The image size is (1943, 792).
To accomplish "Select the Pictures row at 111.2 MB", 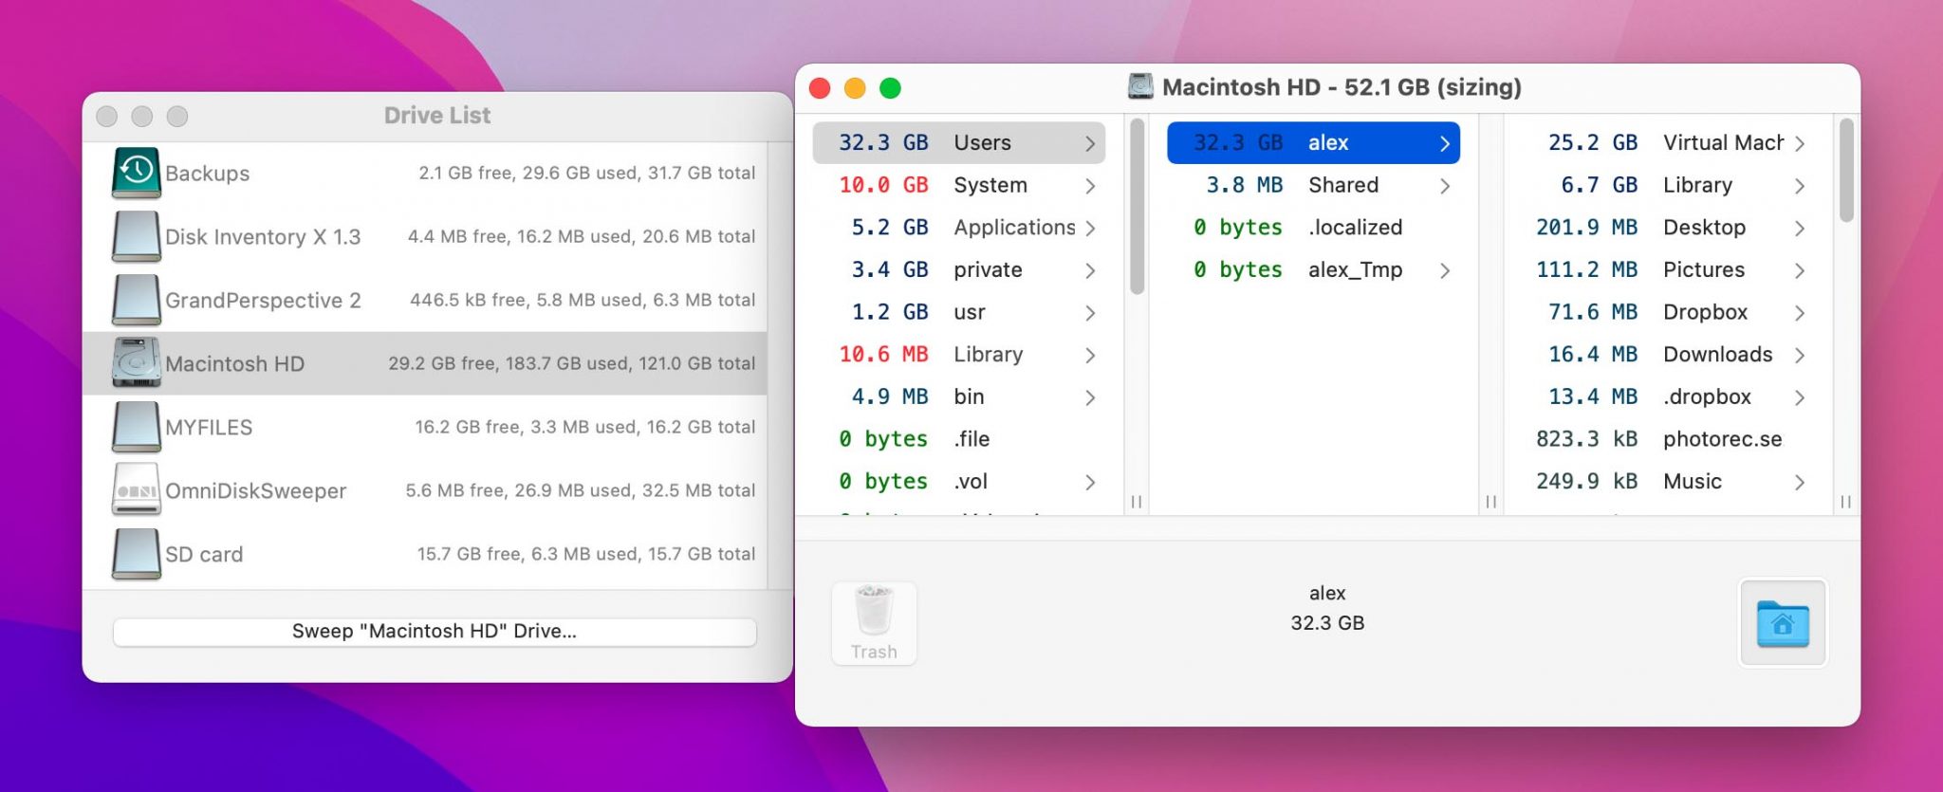I will [x=1668, y=269].
